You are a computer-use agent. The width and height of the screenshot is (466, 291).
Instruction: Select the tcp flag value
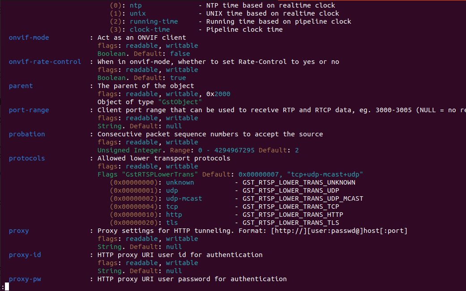click(x=172, y=207)
